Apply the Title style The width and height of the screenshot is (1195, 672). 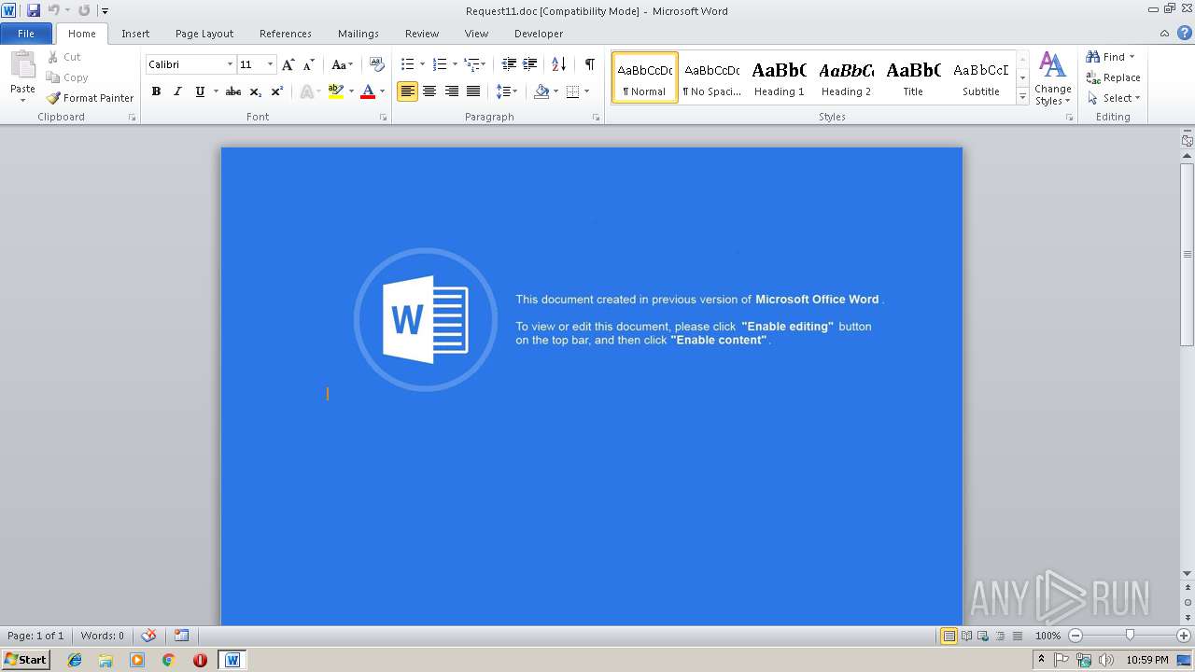click(913, 77)
